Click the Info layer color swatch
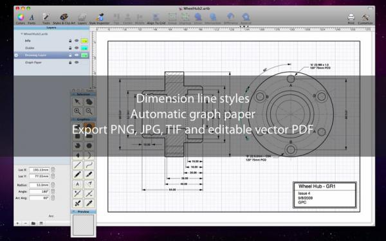The height and width of the screenshot is (241, 386). point(84,40)
